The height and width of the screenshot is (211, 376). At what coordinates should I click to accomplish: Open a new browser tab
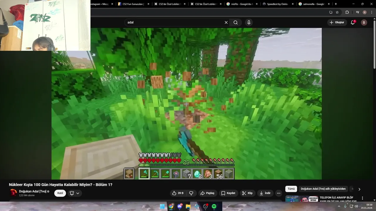(336, 4)
